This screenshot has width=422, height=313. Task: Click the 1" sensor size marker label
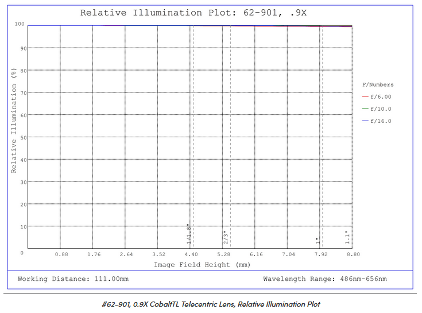(x=317, y=240)
